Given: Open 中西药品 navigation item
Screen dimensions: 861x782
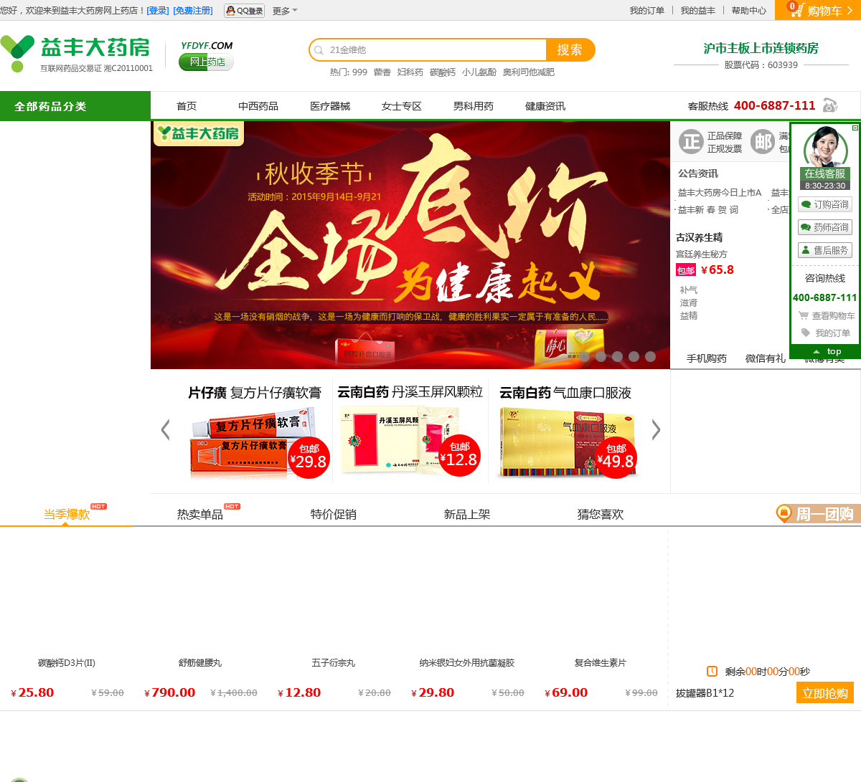Looking at the screenshot, I should 258,106.
